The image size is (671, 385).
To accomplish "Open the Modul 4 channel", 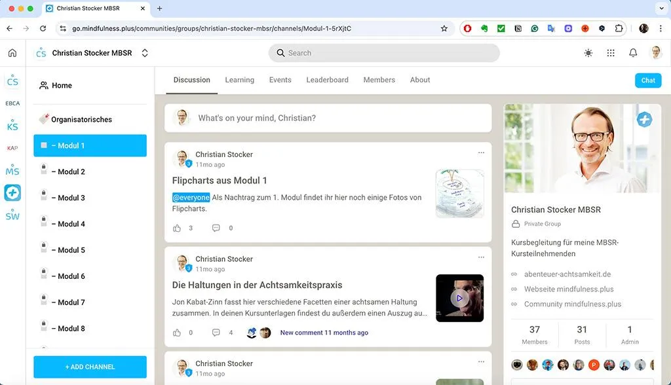I will pyautogui.click(x=90, y=224).
